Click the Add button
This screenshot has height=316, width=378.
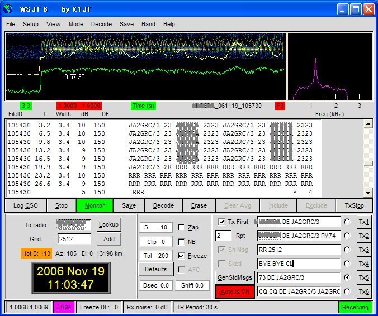[108, 239]
